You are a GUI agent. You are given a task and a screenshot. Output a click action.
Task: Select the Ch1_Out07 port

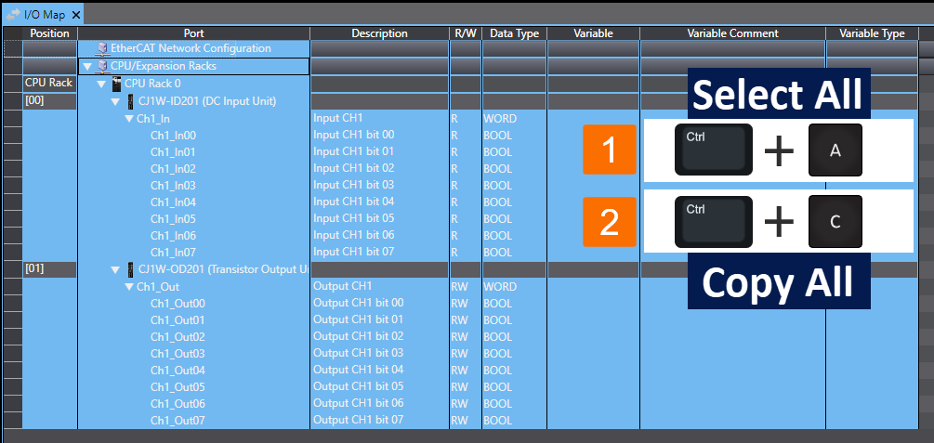(178, 421)
